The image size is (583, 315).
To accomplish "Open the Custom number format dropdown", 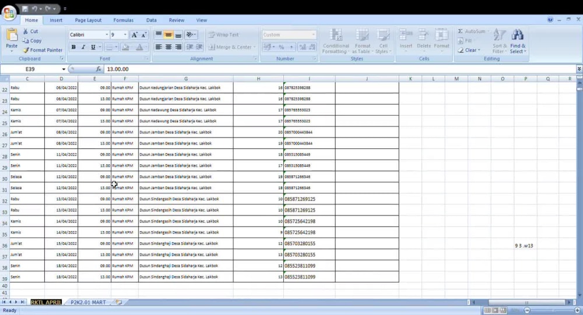I will [x=314, y=34].
